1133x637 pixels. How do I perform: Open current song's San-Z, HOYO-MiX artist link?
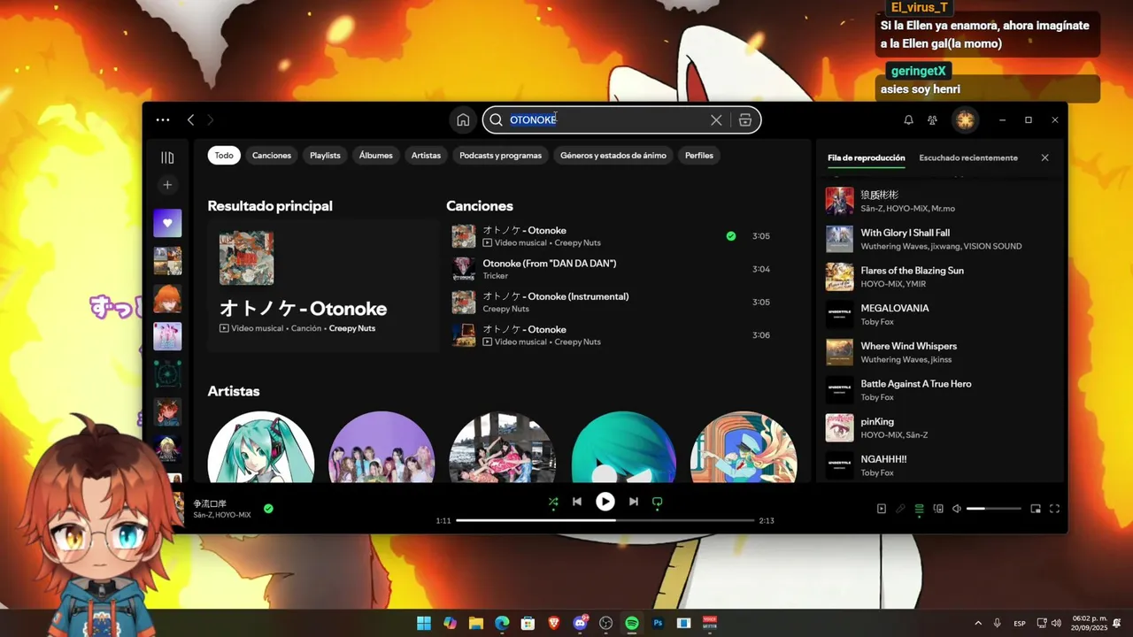(x=222, y=515)
